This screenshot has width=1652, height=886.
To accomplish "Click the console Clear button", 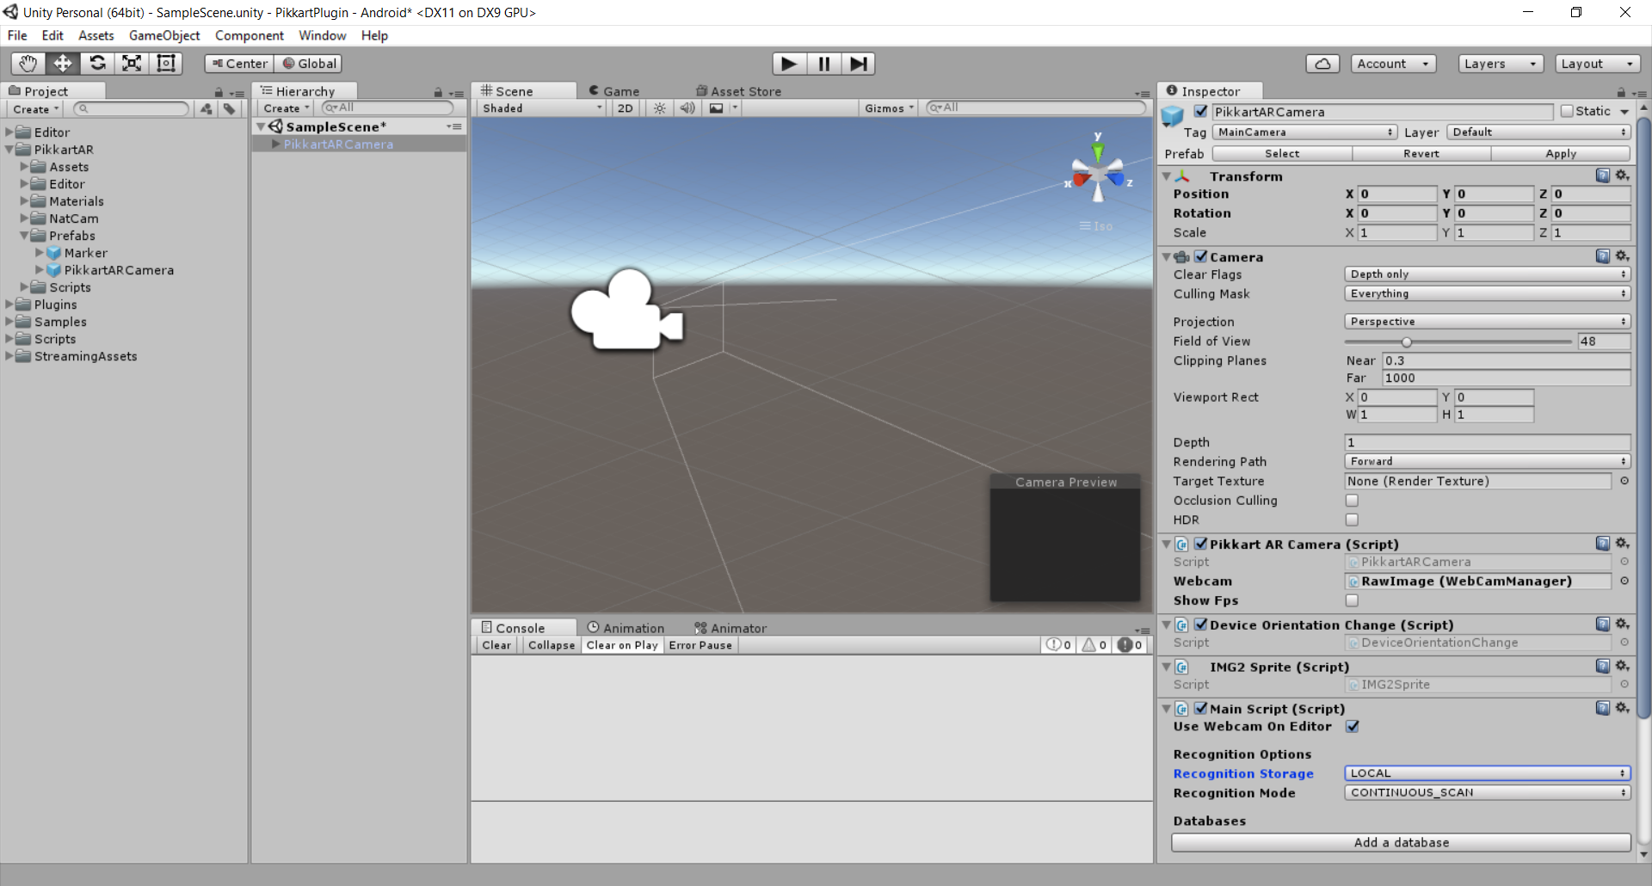I will (496, 645).
